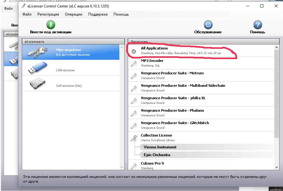283x191 pixels.
Task: Select USB-eLicenser label in the list
Action: point(65,70)
